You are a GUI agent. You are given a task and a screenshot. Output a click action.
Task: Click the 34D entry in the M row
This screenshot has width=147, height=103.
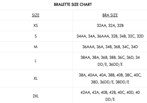[x=134, y=47]
